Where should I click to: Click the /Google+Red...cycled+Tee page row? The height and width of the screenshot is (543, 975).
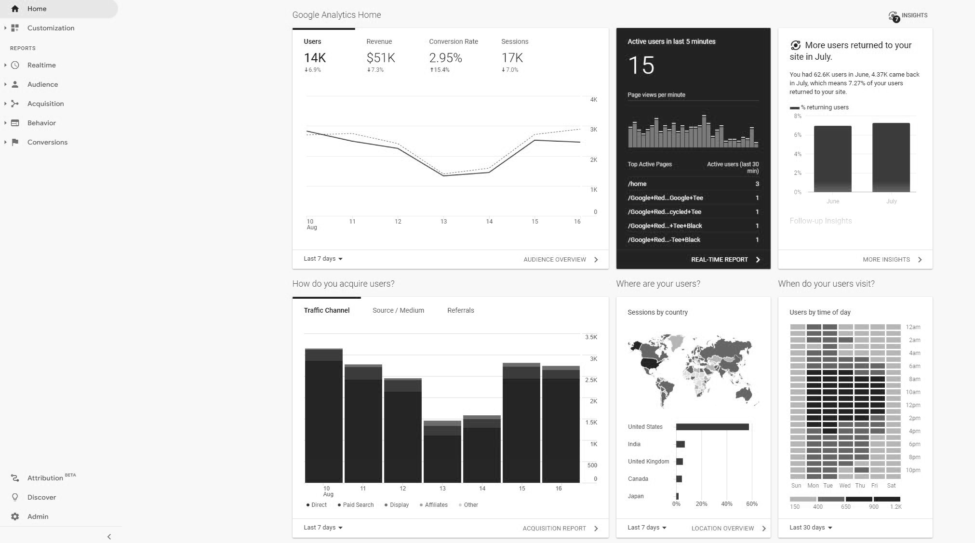click(693, 212)
